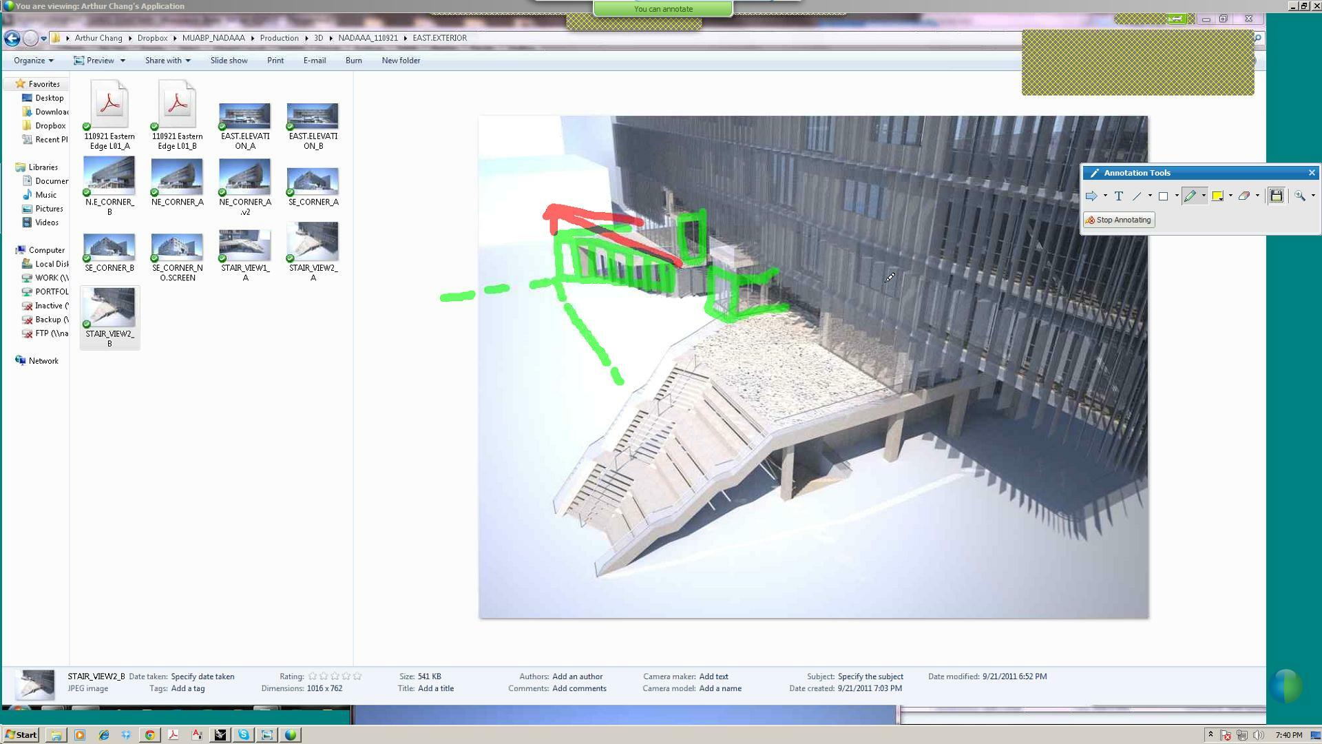Image resolution: width=1322 pixels, height=744 pixels.
Task: Expand the eraser options dropdown
Action: [1257, 196]
